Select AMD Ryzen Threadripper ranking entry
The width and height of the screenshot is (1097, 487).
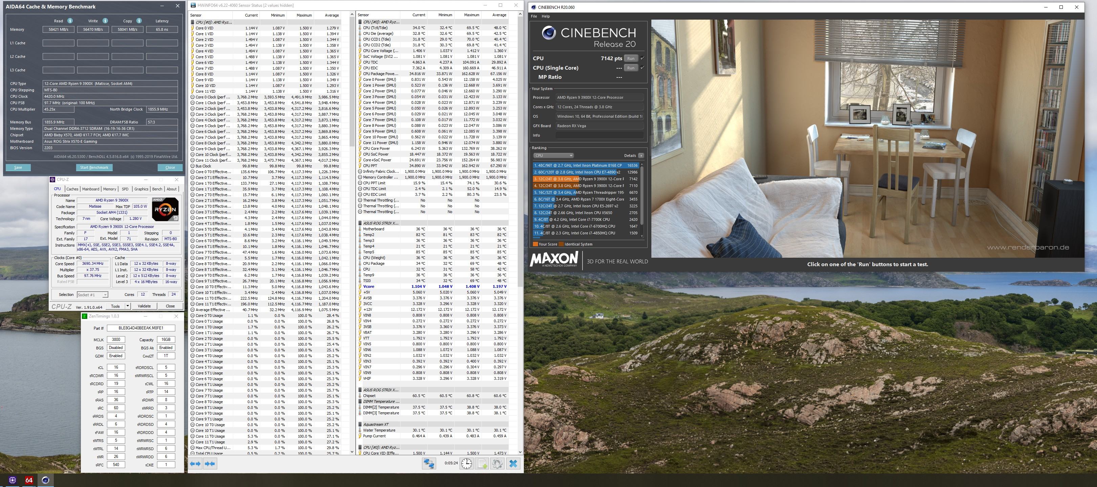(586, 192)
